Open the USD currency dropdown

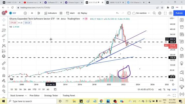point(172,18)
